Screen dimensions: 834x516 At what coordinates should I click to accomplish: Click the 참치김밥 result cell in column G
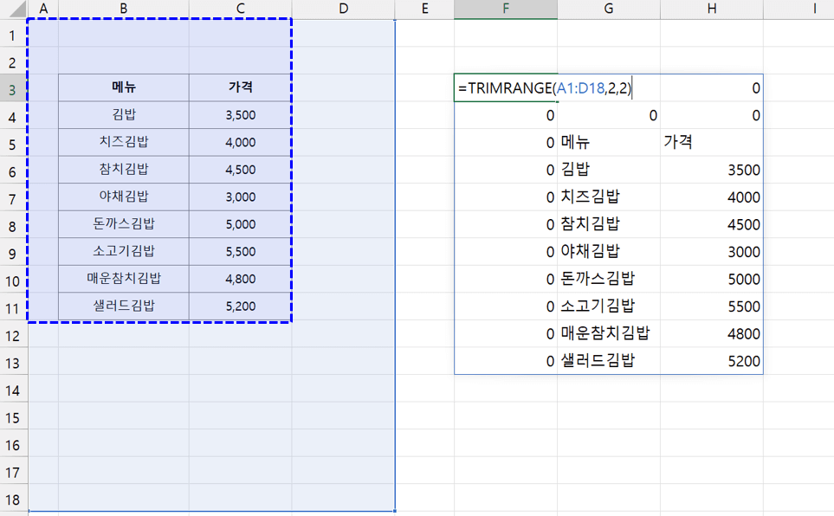pos(609,224)
